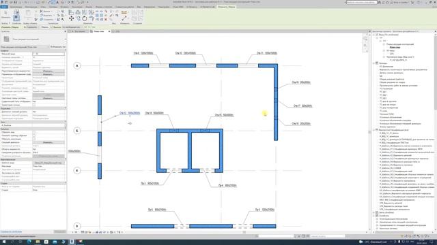This screenshot has height=245, width=437.
Task: Click Edit for View Range in Properties
Action: point(48,142)
